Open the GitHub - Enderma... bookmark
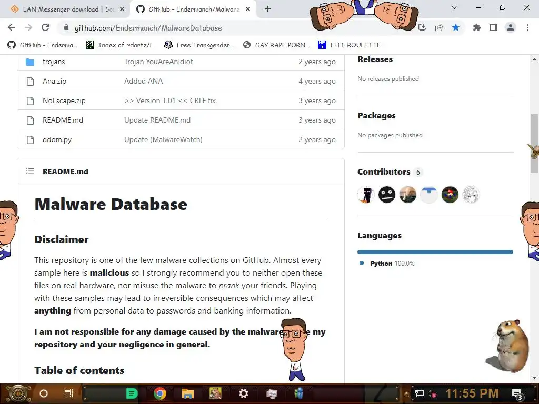This screenshot has width=539, height=404. pos(42,45)
